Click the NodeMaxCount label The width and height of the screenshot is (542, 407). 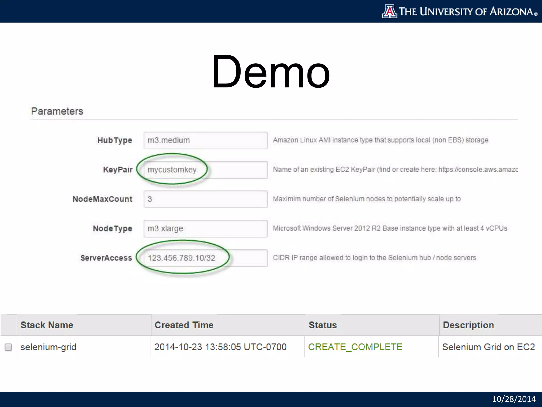point(102,199)
